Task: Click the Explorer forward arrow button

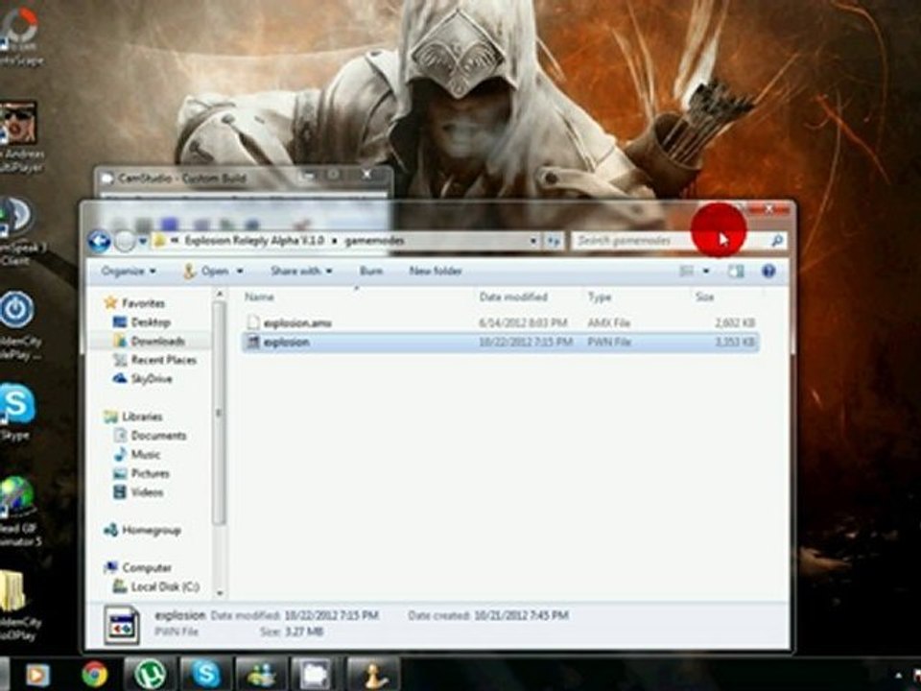Action: pyautogui.click(x=125, y=241)
